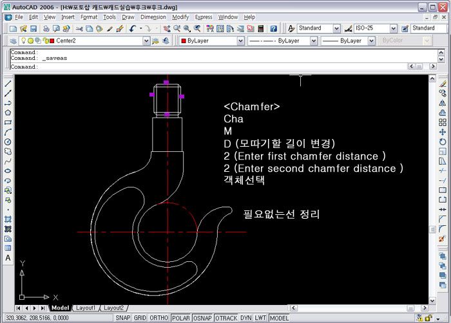Select the Offset modify tool

tap(443, 113)
